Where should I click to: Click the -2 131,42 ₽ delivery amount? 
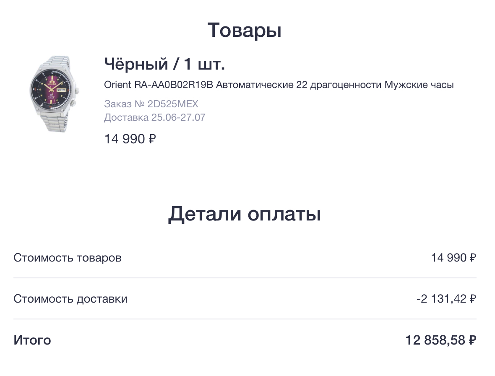446,299
